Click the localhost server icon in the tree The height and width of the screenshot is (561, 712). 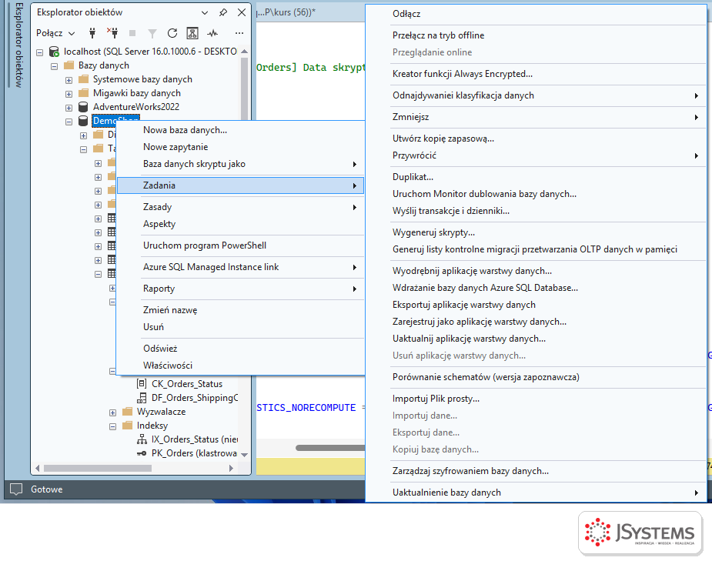[x=54, y=52]
